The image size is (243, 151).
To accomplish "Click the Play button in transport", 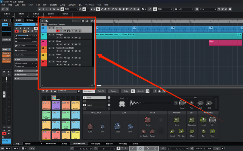I will click(148, 149).
